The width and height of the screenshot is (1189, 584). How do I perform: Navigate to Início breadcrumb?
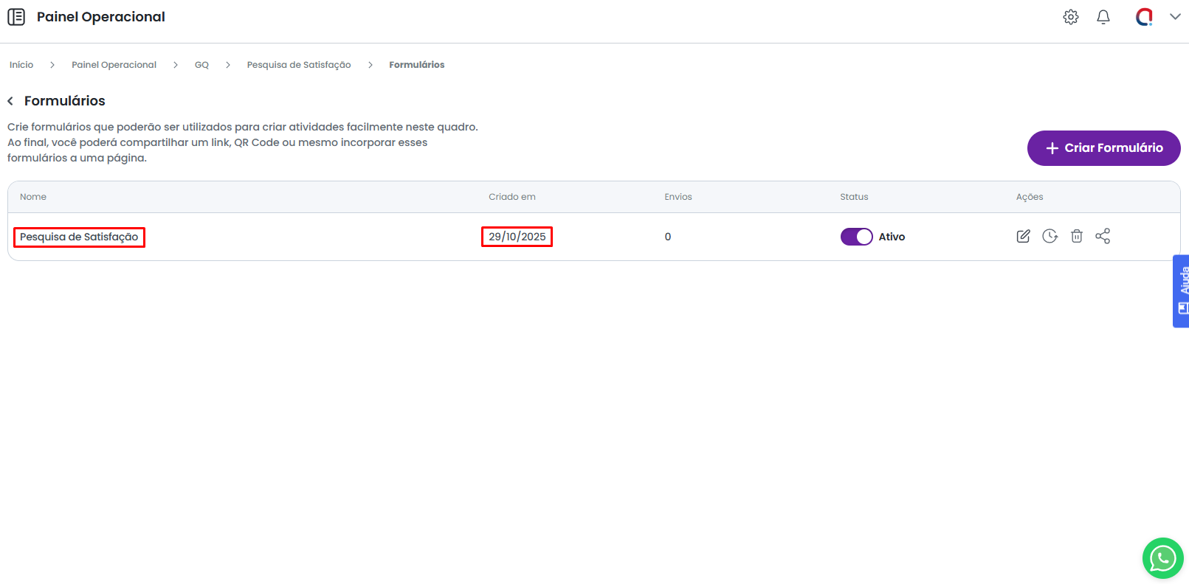[21, 65]
